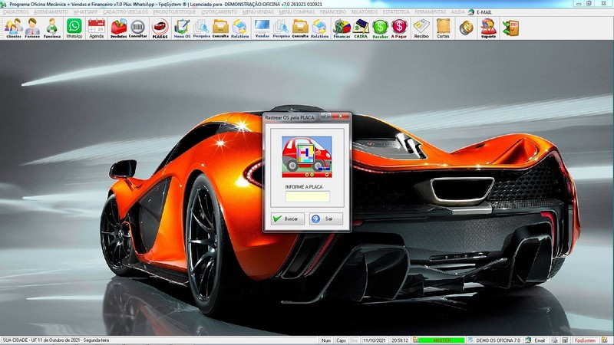Image resolution: width=614 pixels, height=345 pixels.
Task: Select the PLACAS red car icon
Action: [160, 28]
